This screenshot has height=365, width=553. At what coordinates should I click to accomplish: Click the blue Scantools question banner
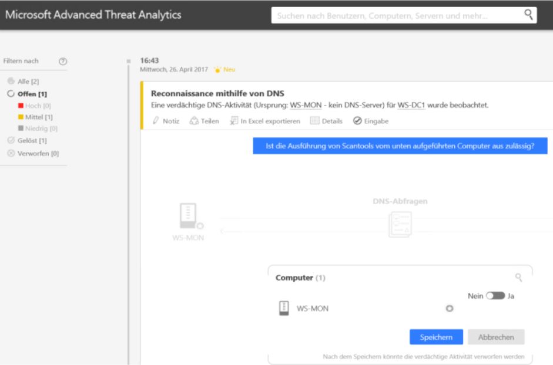pyautogui.click(x=400, y=146)
